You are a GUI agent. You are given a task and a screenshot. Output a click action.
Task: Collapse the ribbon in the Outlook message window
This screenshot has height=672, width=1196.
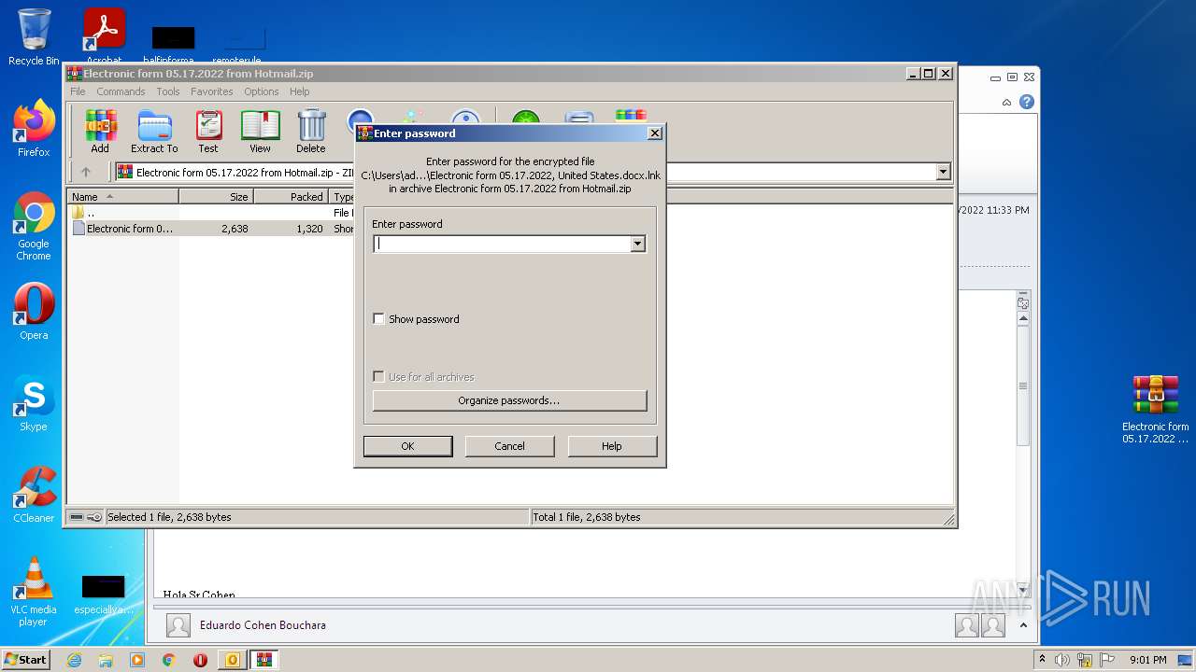coord(1006,103)
